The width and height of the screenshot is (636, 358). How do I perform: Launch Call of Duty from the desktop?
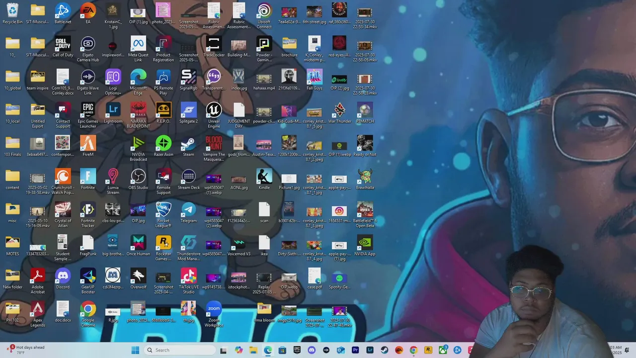(x=63, y=47)
